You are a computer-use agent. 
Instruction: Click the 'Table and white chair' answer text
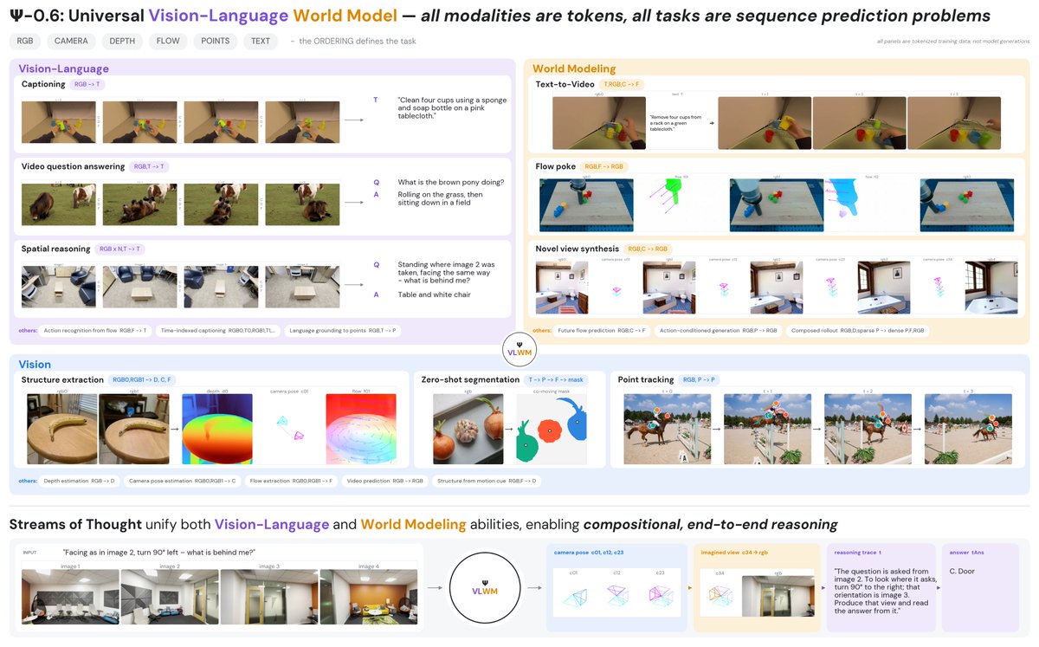434,294
